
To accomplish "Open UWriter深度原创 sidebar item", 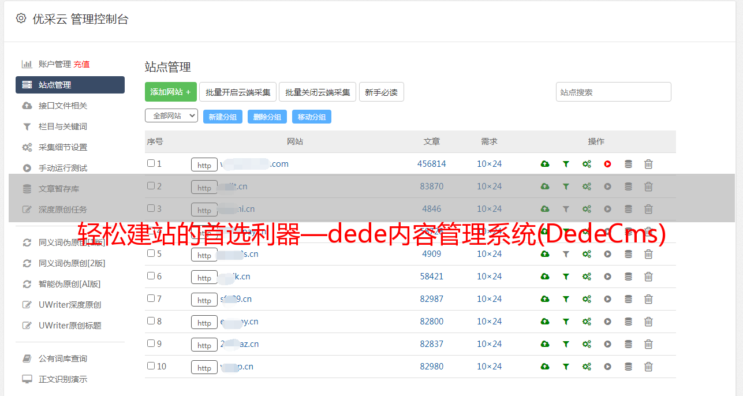I will point(70,305).
